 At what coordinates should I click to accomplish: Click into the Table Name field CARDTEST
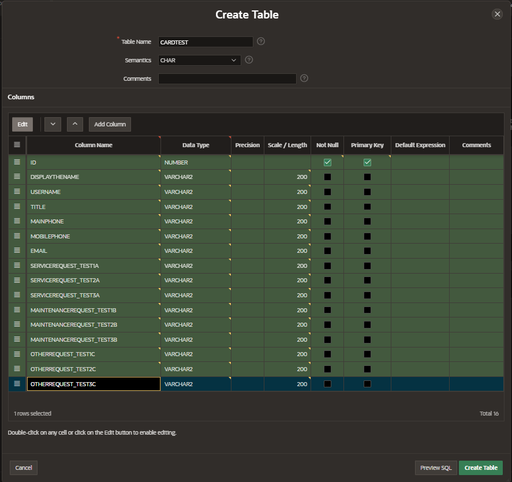click(205, 42)
